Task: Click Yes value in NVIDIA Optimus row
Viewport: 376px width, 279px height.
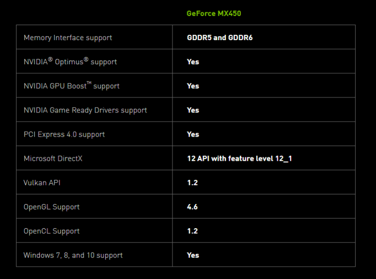Action: (193, 62)
